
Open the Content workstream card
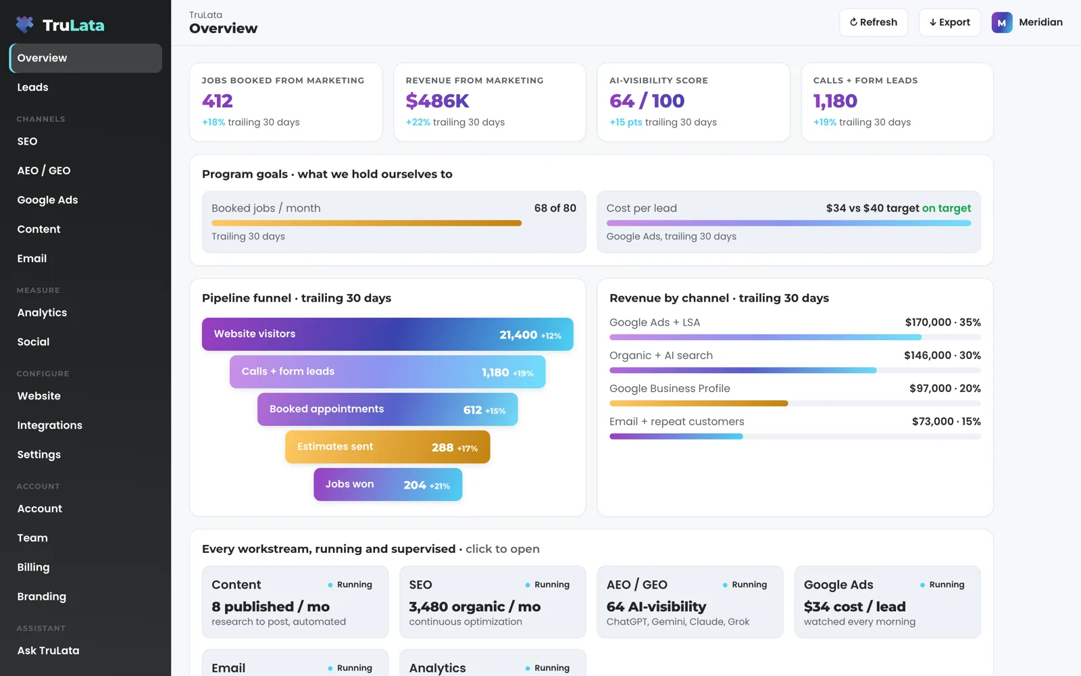click(295, 602)
